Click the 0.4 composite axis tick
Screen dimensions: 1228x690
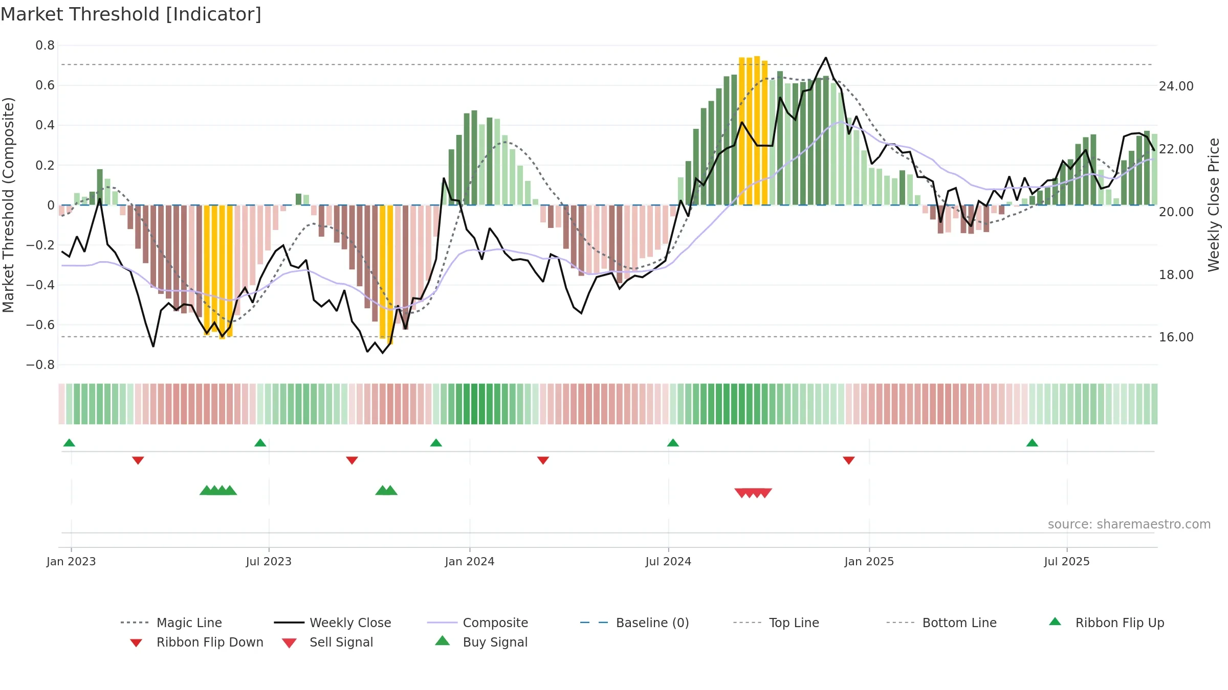[45, 125]
